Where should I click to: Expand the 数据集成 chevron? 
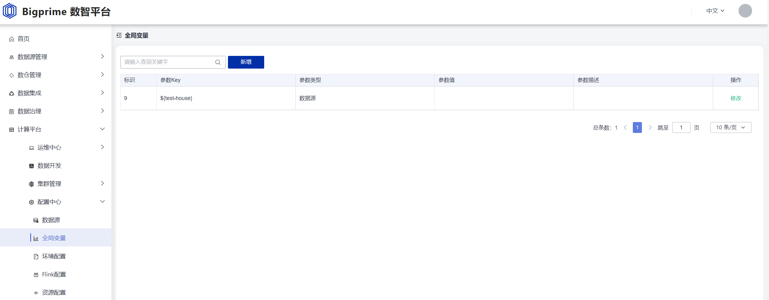coord(102,93)
